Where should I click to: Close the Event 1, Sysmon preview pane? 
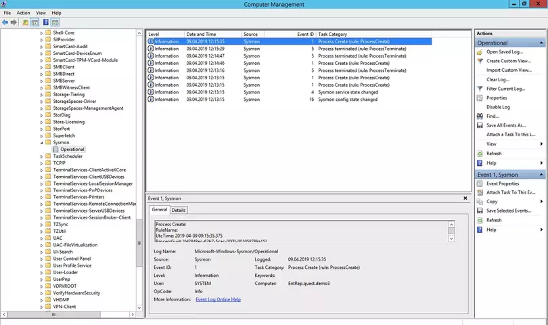click(465, 198)
